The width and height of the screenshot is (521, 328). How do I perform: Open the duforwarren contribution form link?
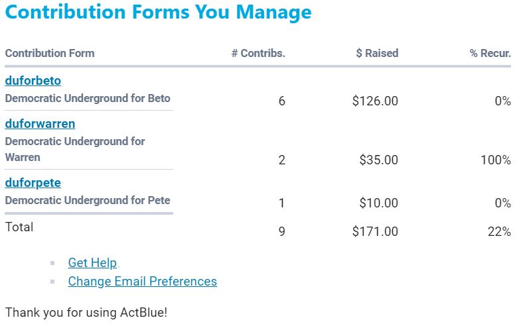(40, 124)
